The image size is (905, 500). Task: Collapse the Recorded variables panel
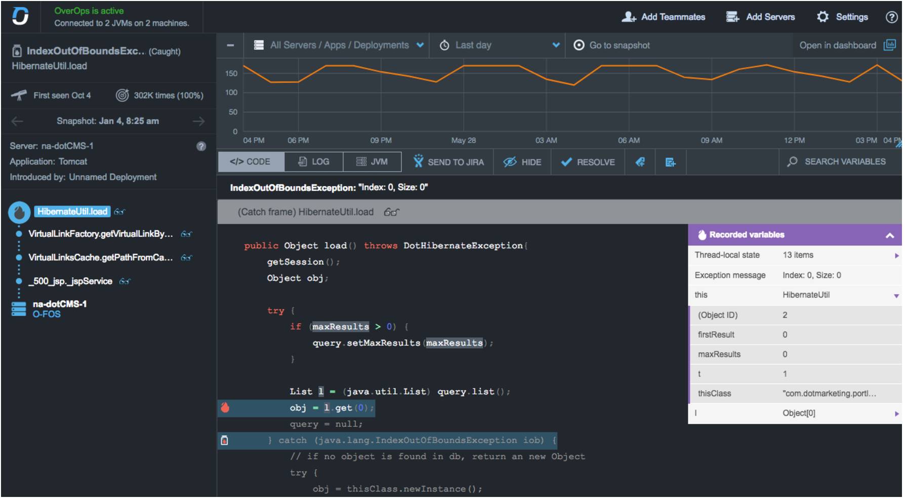pyautogui.click(x=889, y=235)
